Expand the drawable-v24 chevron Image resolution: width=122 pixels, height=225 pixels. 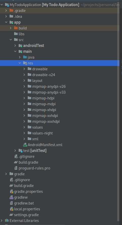tap(24, 75)
